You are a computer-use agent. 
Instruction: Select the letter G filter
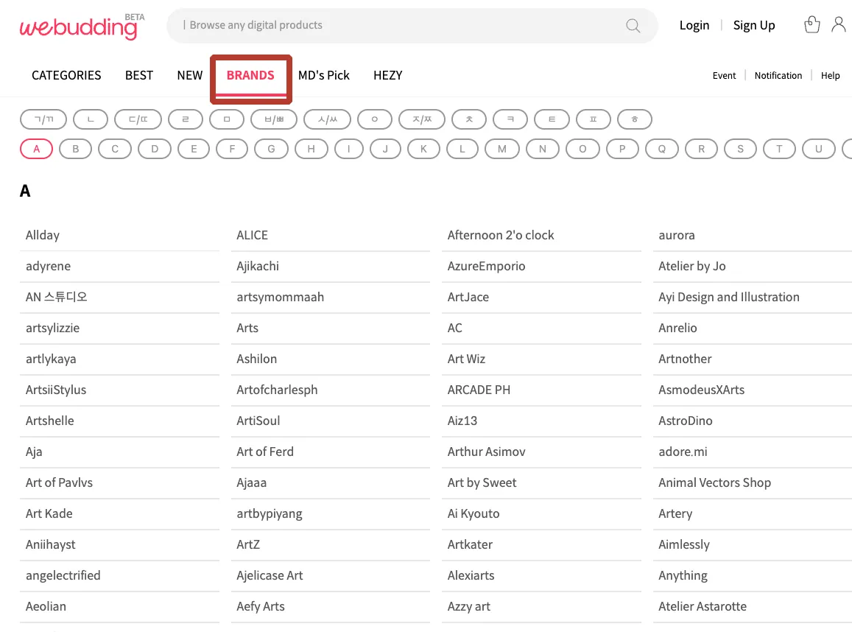271,149
